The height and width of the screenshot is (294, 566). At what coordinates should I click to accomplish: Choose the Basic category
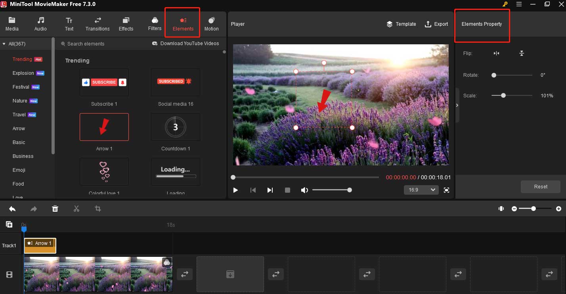[19, 142]
